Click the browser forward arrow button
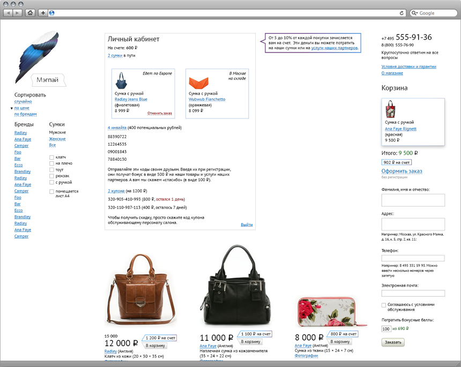This screenshot has height=367, width=461. point(17,13)
